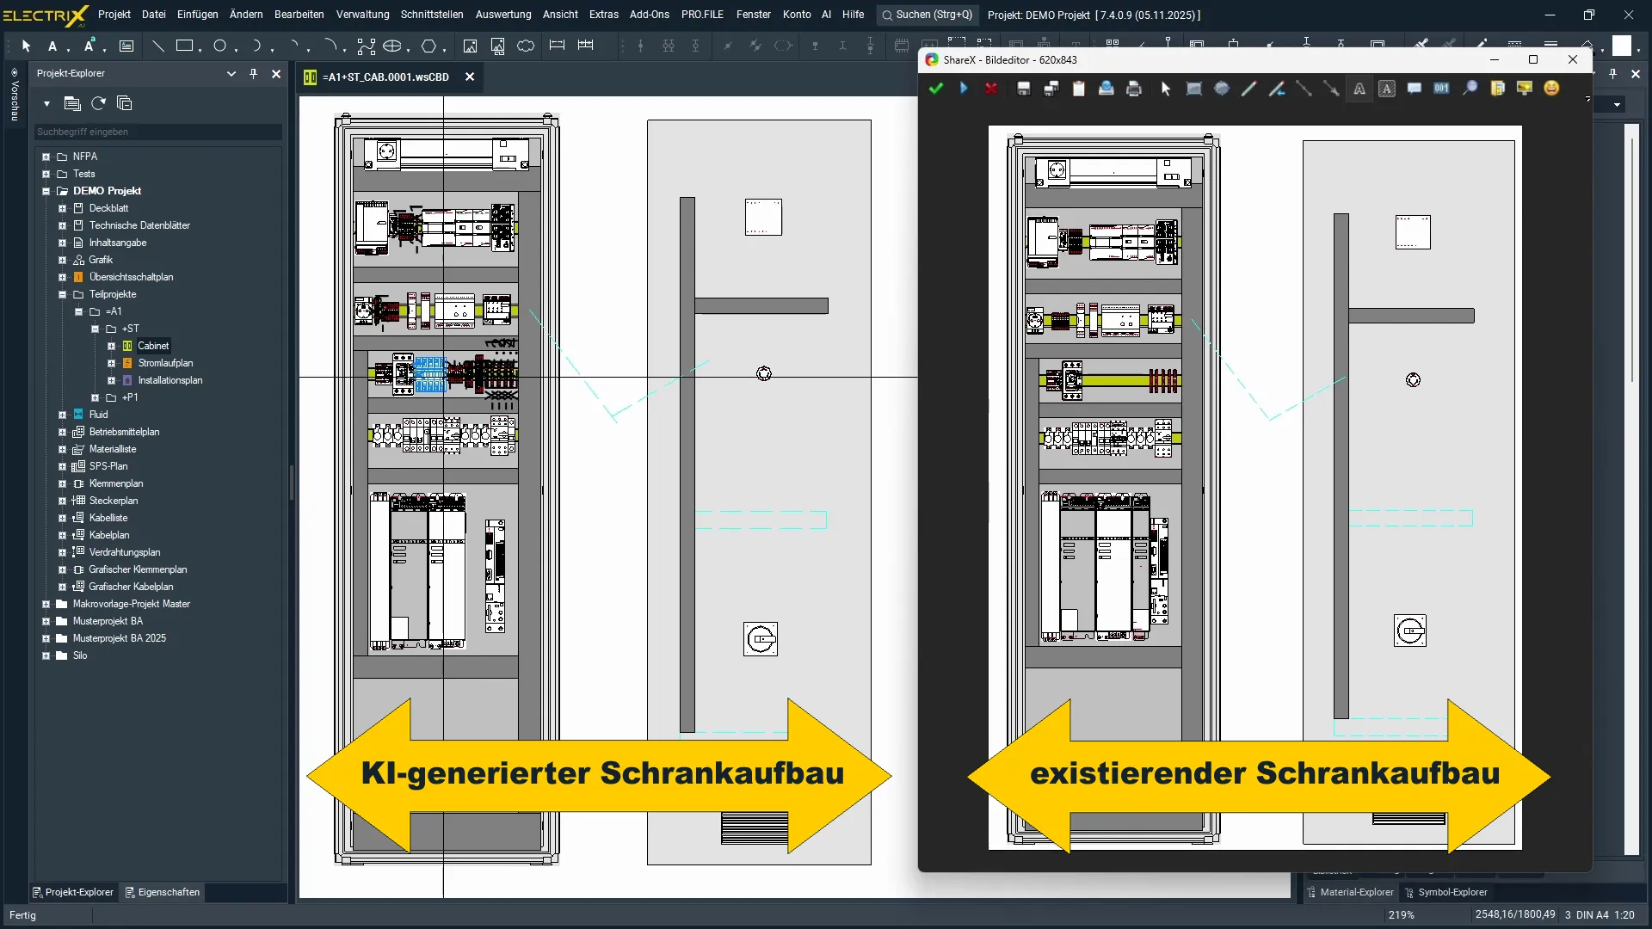Select the rectangle drawing tool
The image size is (1652, 929).
click(184, 46)
